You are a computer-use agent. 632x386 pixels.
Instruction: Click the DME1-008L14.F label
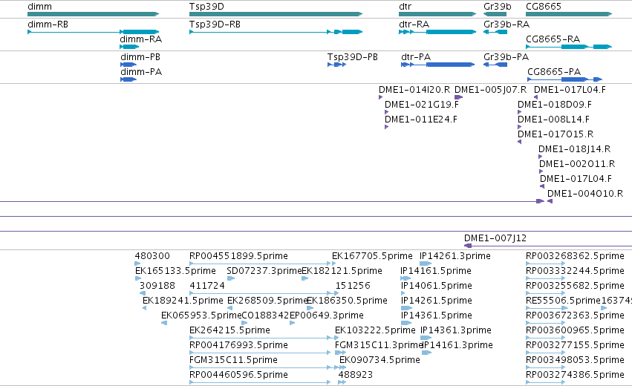(x=553, y=120)
